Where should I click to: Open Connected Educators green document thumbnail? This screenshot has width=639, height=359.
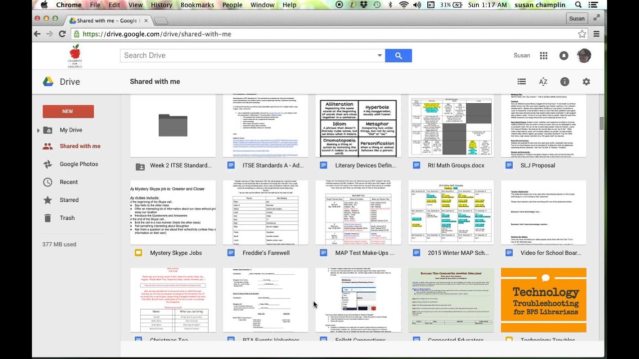pos(451,300)
